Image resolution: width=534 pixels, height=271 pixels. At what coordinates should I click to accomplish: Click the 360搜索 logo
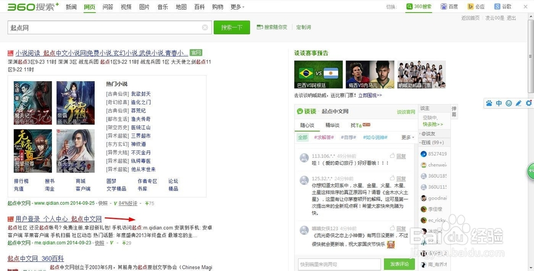33,6
